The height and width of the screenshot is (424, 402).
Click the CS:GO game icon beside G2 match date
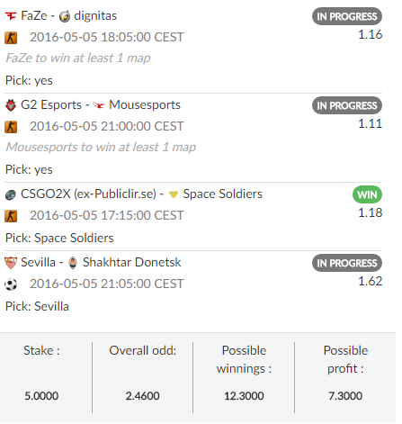(x=11, y=127)
